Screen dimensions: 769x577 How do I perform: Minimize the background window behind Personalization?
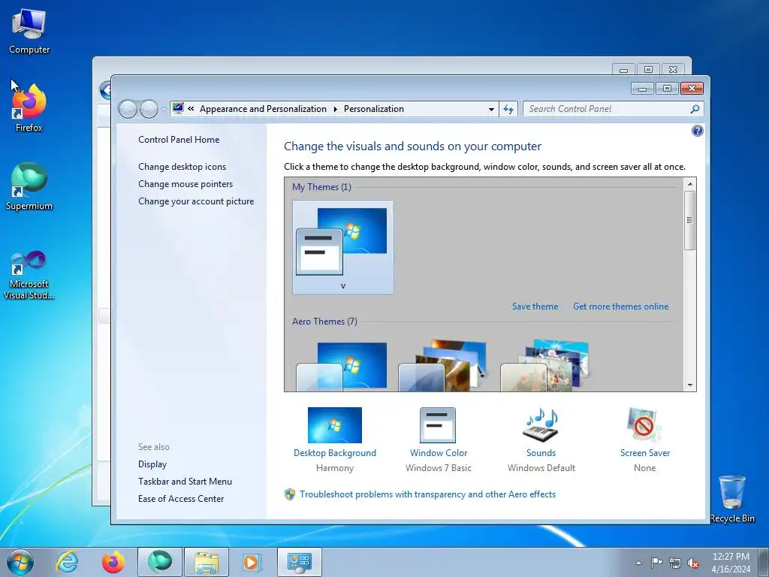pyautogui.click(x=623, y=70)
